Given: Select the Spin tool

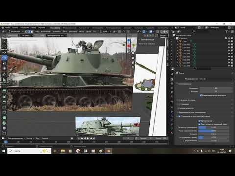Looking at the screenshot, I should pyautogui.click(x=4, y=123).
